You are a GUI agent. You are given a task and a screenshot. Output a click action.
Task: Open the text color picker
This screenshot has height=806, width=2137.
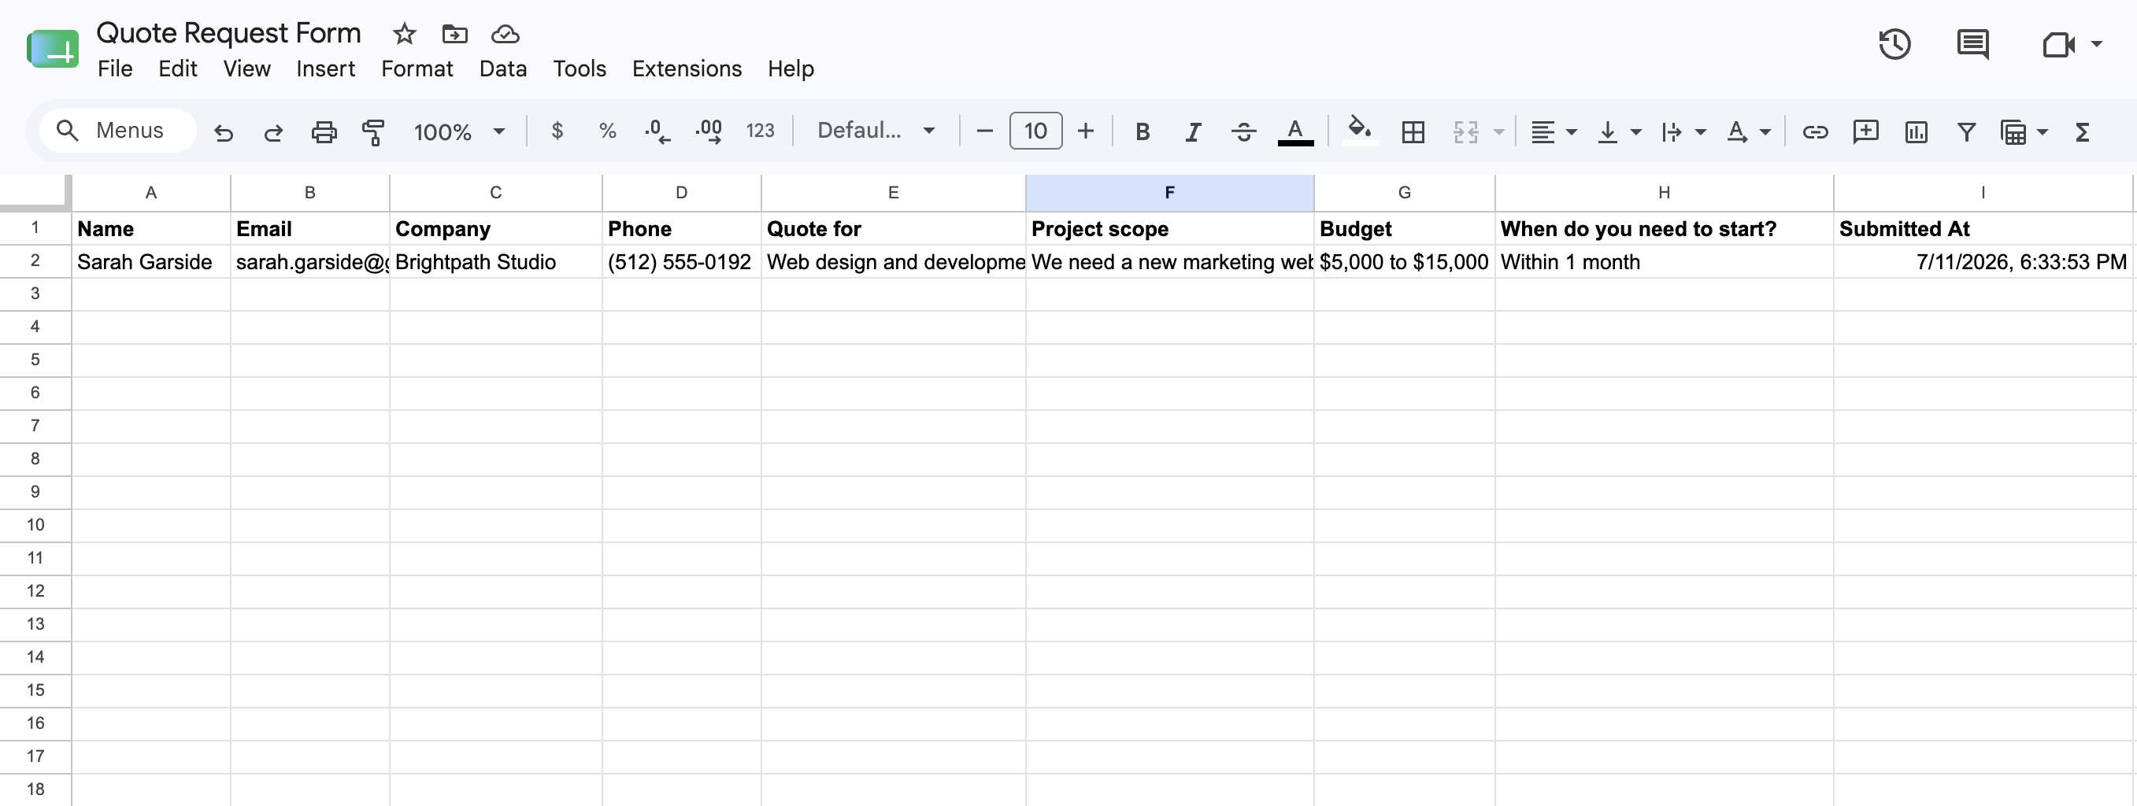click(1295, 131)
